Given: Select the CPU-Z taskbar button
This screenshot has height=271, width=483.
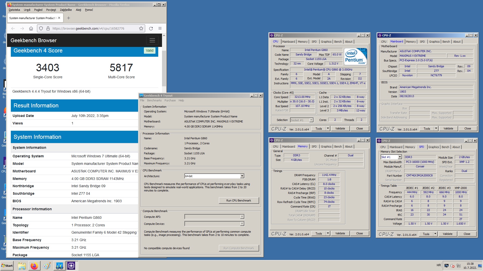Looking at the screenshot, I should (71, 266).
